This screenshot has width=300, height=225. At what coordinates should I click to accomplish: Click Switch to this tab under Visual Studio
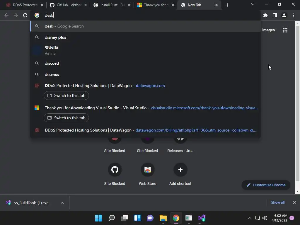[x=66, y=118]
